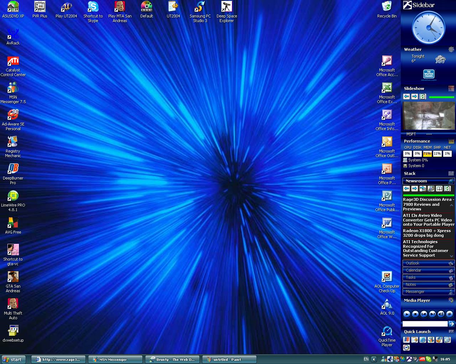456x364 pixels.
Task: Open MSN Messenger 7.5 desktop icon
Action: click(13, 93)
